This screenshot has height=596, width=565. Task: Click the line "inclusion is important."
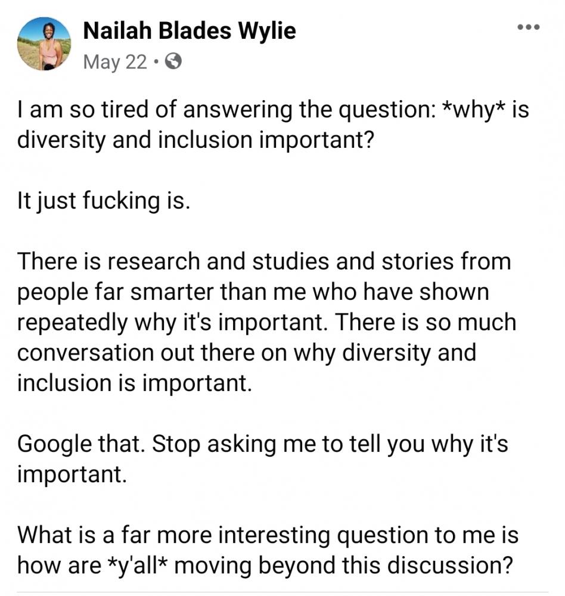[135, 383]
